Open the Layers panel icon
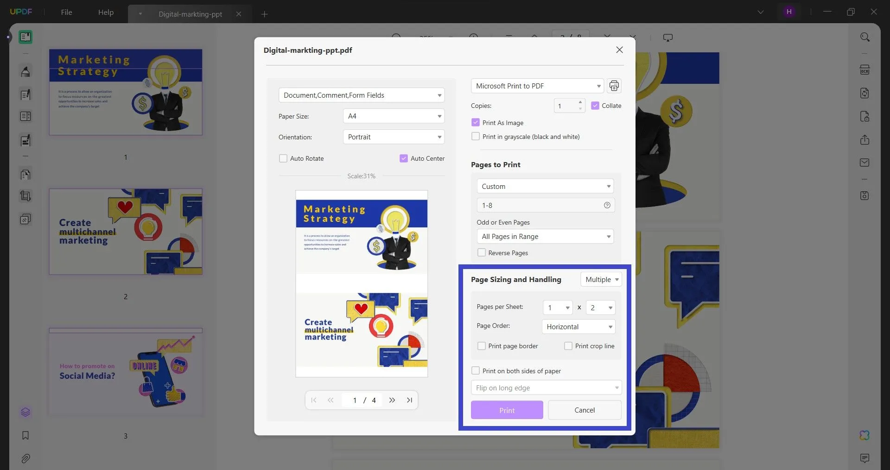Screen dimensions: 890x470 click(25, 412)
